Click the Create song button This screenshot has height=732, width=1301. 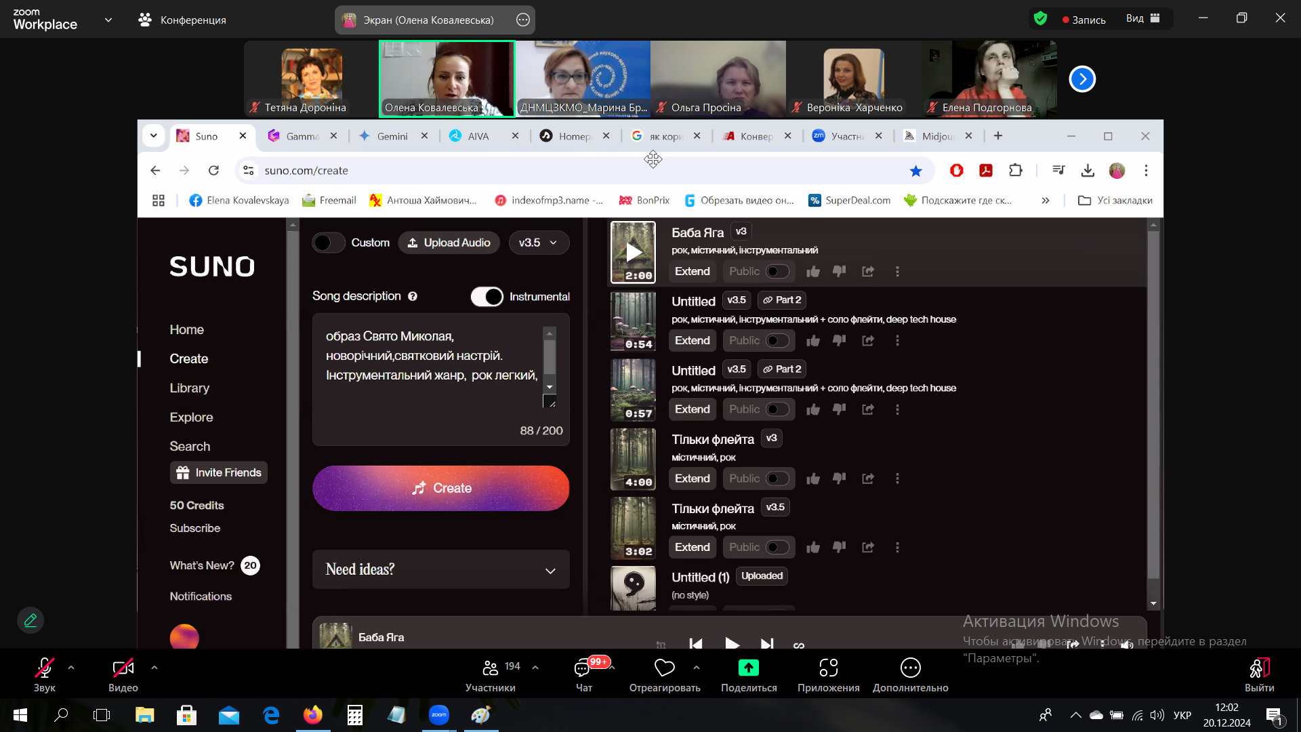pos(440,488)
